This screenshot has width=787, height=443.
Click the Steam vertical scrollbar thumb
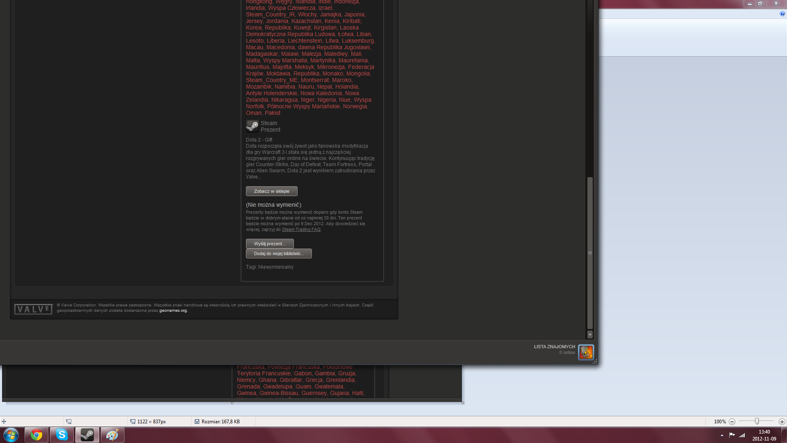590,253
